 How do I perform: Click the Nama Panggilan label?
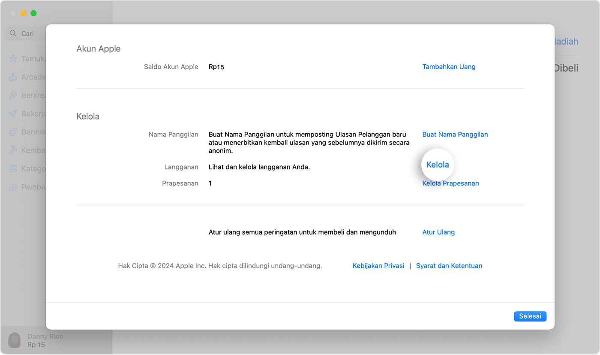coord(174,135)
